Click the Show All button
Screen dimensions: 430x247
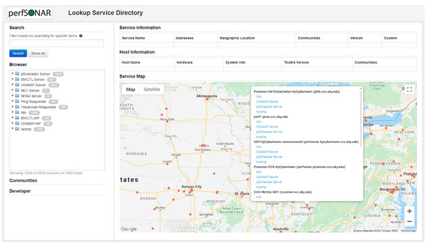(38, 53)
